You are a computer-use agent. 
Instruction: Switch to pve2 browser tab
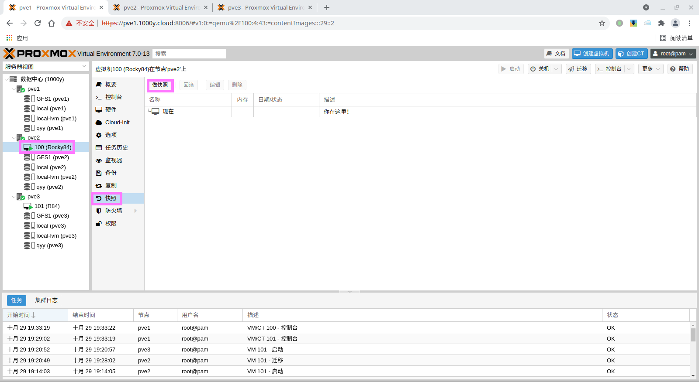pos(160,7)
